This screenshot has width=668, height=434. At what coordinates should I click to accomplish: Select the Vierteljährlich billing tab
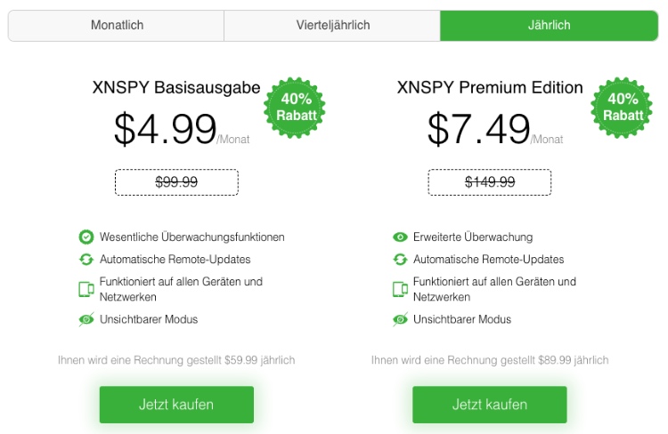(x=332, y=26)
